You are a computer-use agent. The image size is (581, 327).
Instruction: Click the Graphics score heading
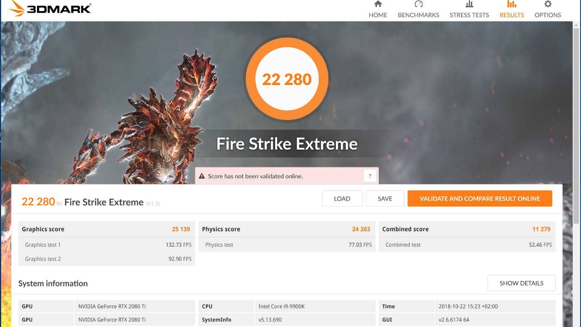43,229
